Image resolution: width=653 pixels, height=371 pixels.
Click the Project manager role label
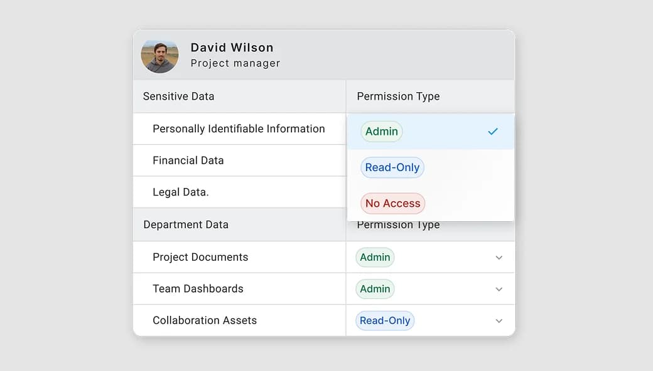tap(235, 63)
